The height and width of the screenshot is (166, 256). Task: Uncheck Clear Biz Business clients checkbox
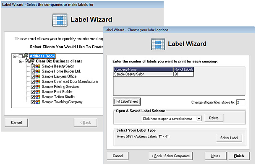tap(27, 61)
